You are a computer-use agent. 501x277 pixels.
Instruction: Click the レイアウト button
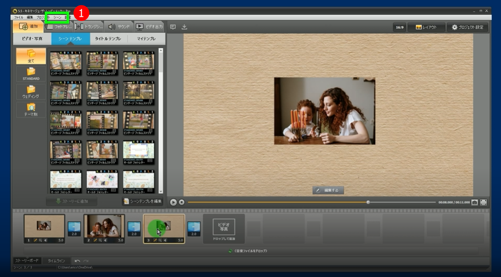[x=426, y=27]
